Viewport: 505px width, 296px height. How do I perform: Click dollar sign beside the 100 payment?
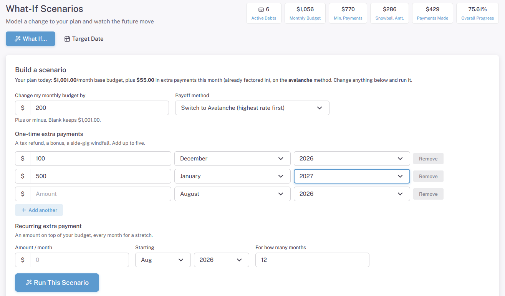[23, 159]
